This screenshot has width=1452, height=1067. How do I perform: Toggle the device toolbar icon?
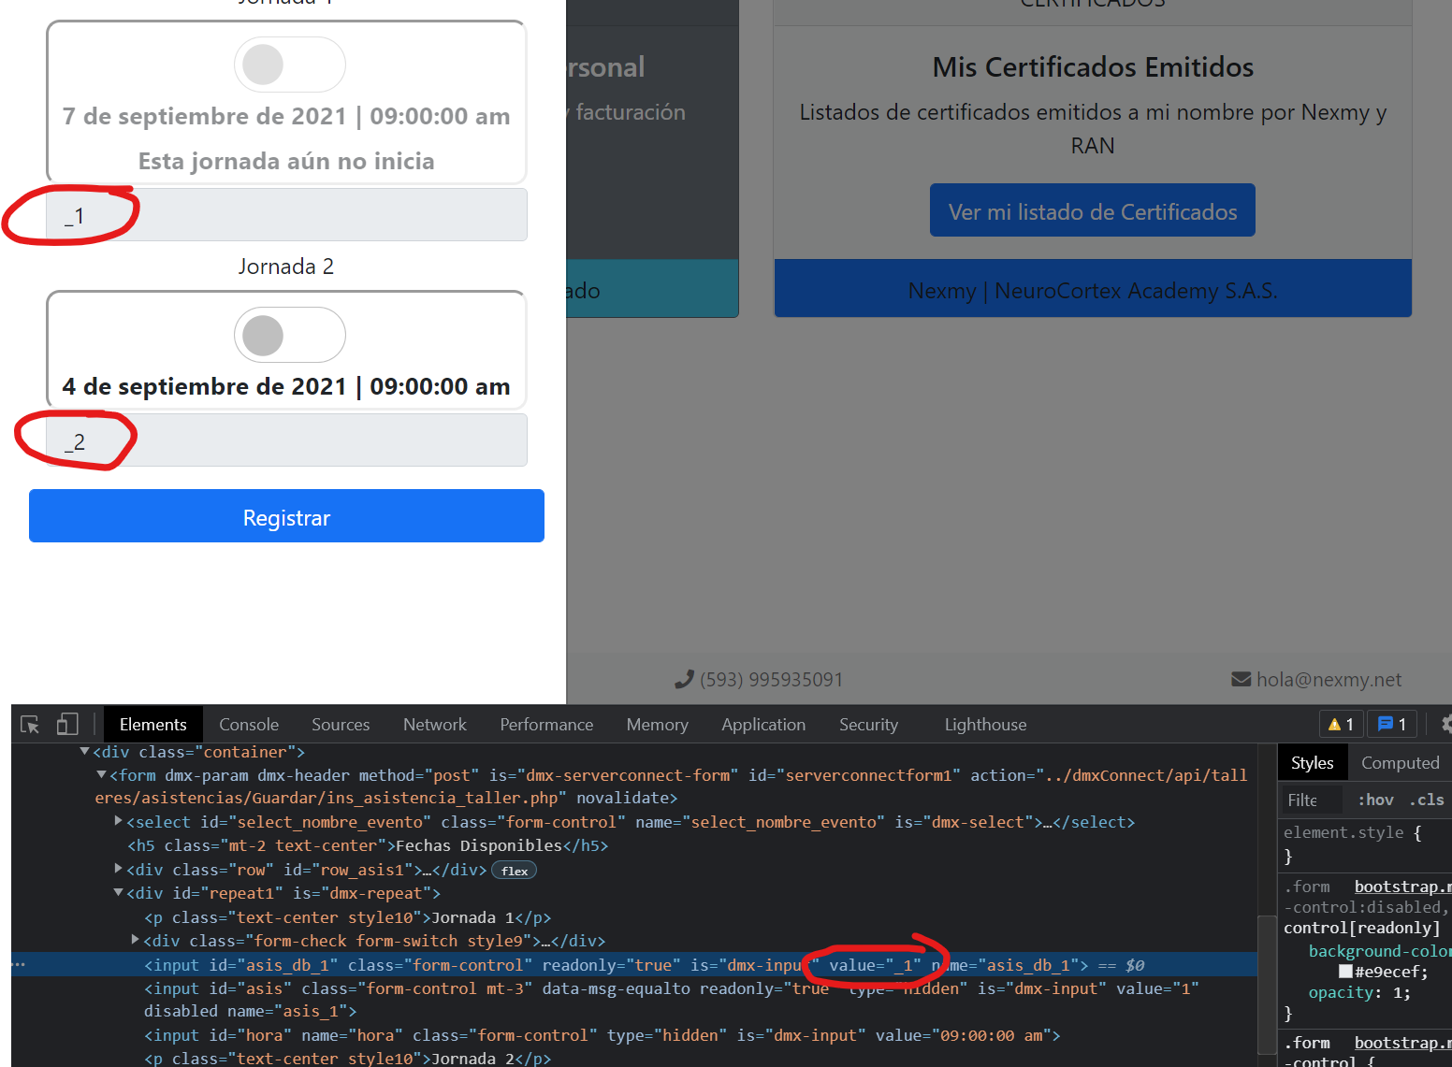pos(67,725)
